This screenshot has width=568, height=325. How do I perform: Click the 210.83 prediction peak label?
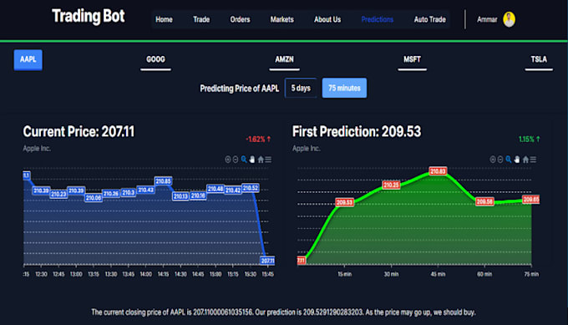pos(438,171)
